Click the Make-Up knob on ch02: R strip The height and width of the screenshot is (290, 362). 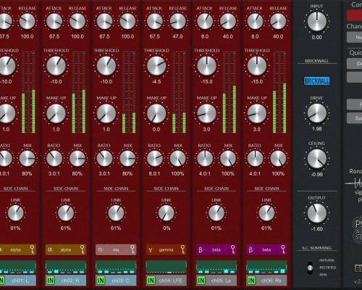[56, 114]
